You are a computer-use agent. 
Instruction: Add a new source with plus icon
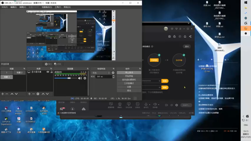pos(29,94)
